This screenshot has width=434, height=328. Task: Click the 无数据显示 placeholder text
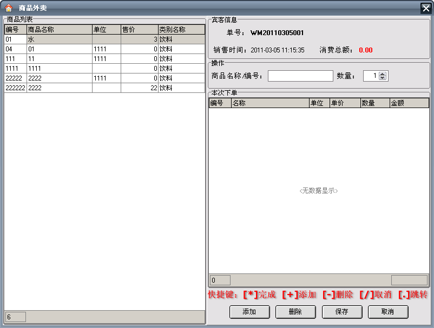click(x=319, y=191)
